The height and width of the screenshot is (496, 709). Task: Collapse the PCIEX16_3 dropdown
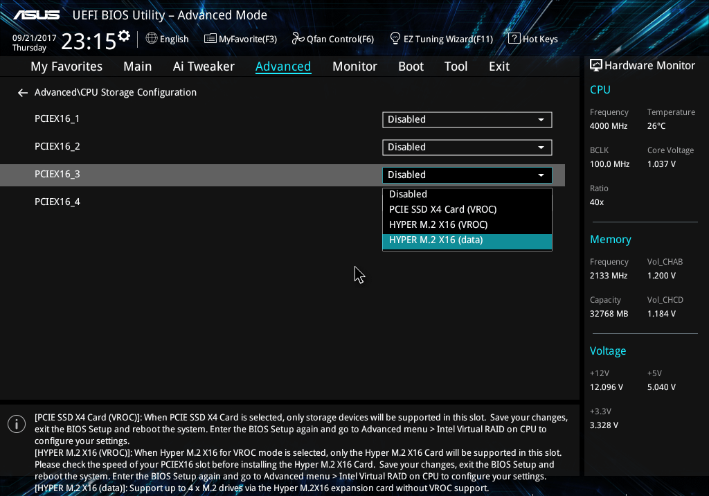point(467,175)
